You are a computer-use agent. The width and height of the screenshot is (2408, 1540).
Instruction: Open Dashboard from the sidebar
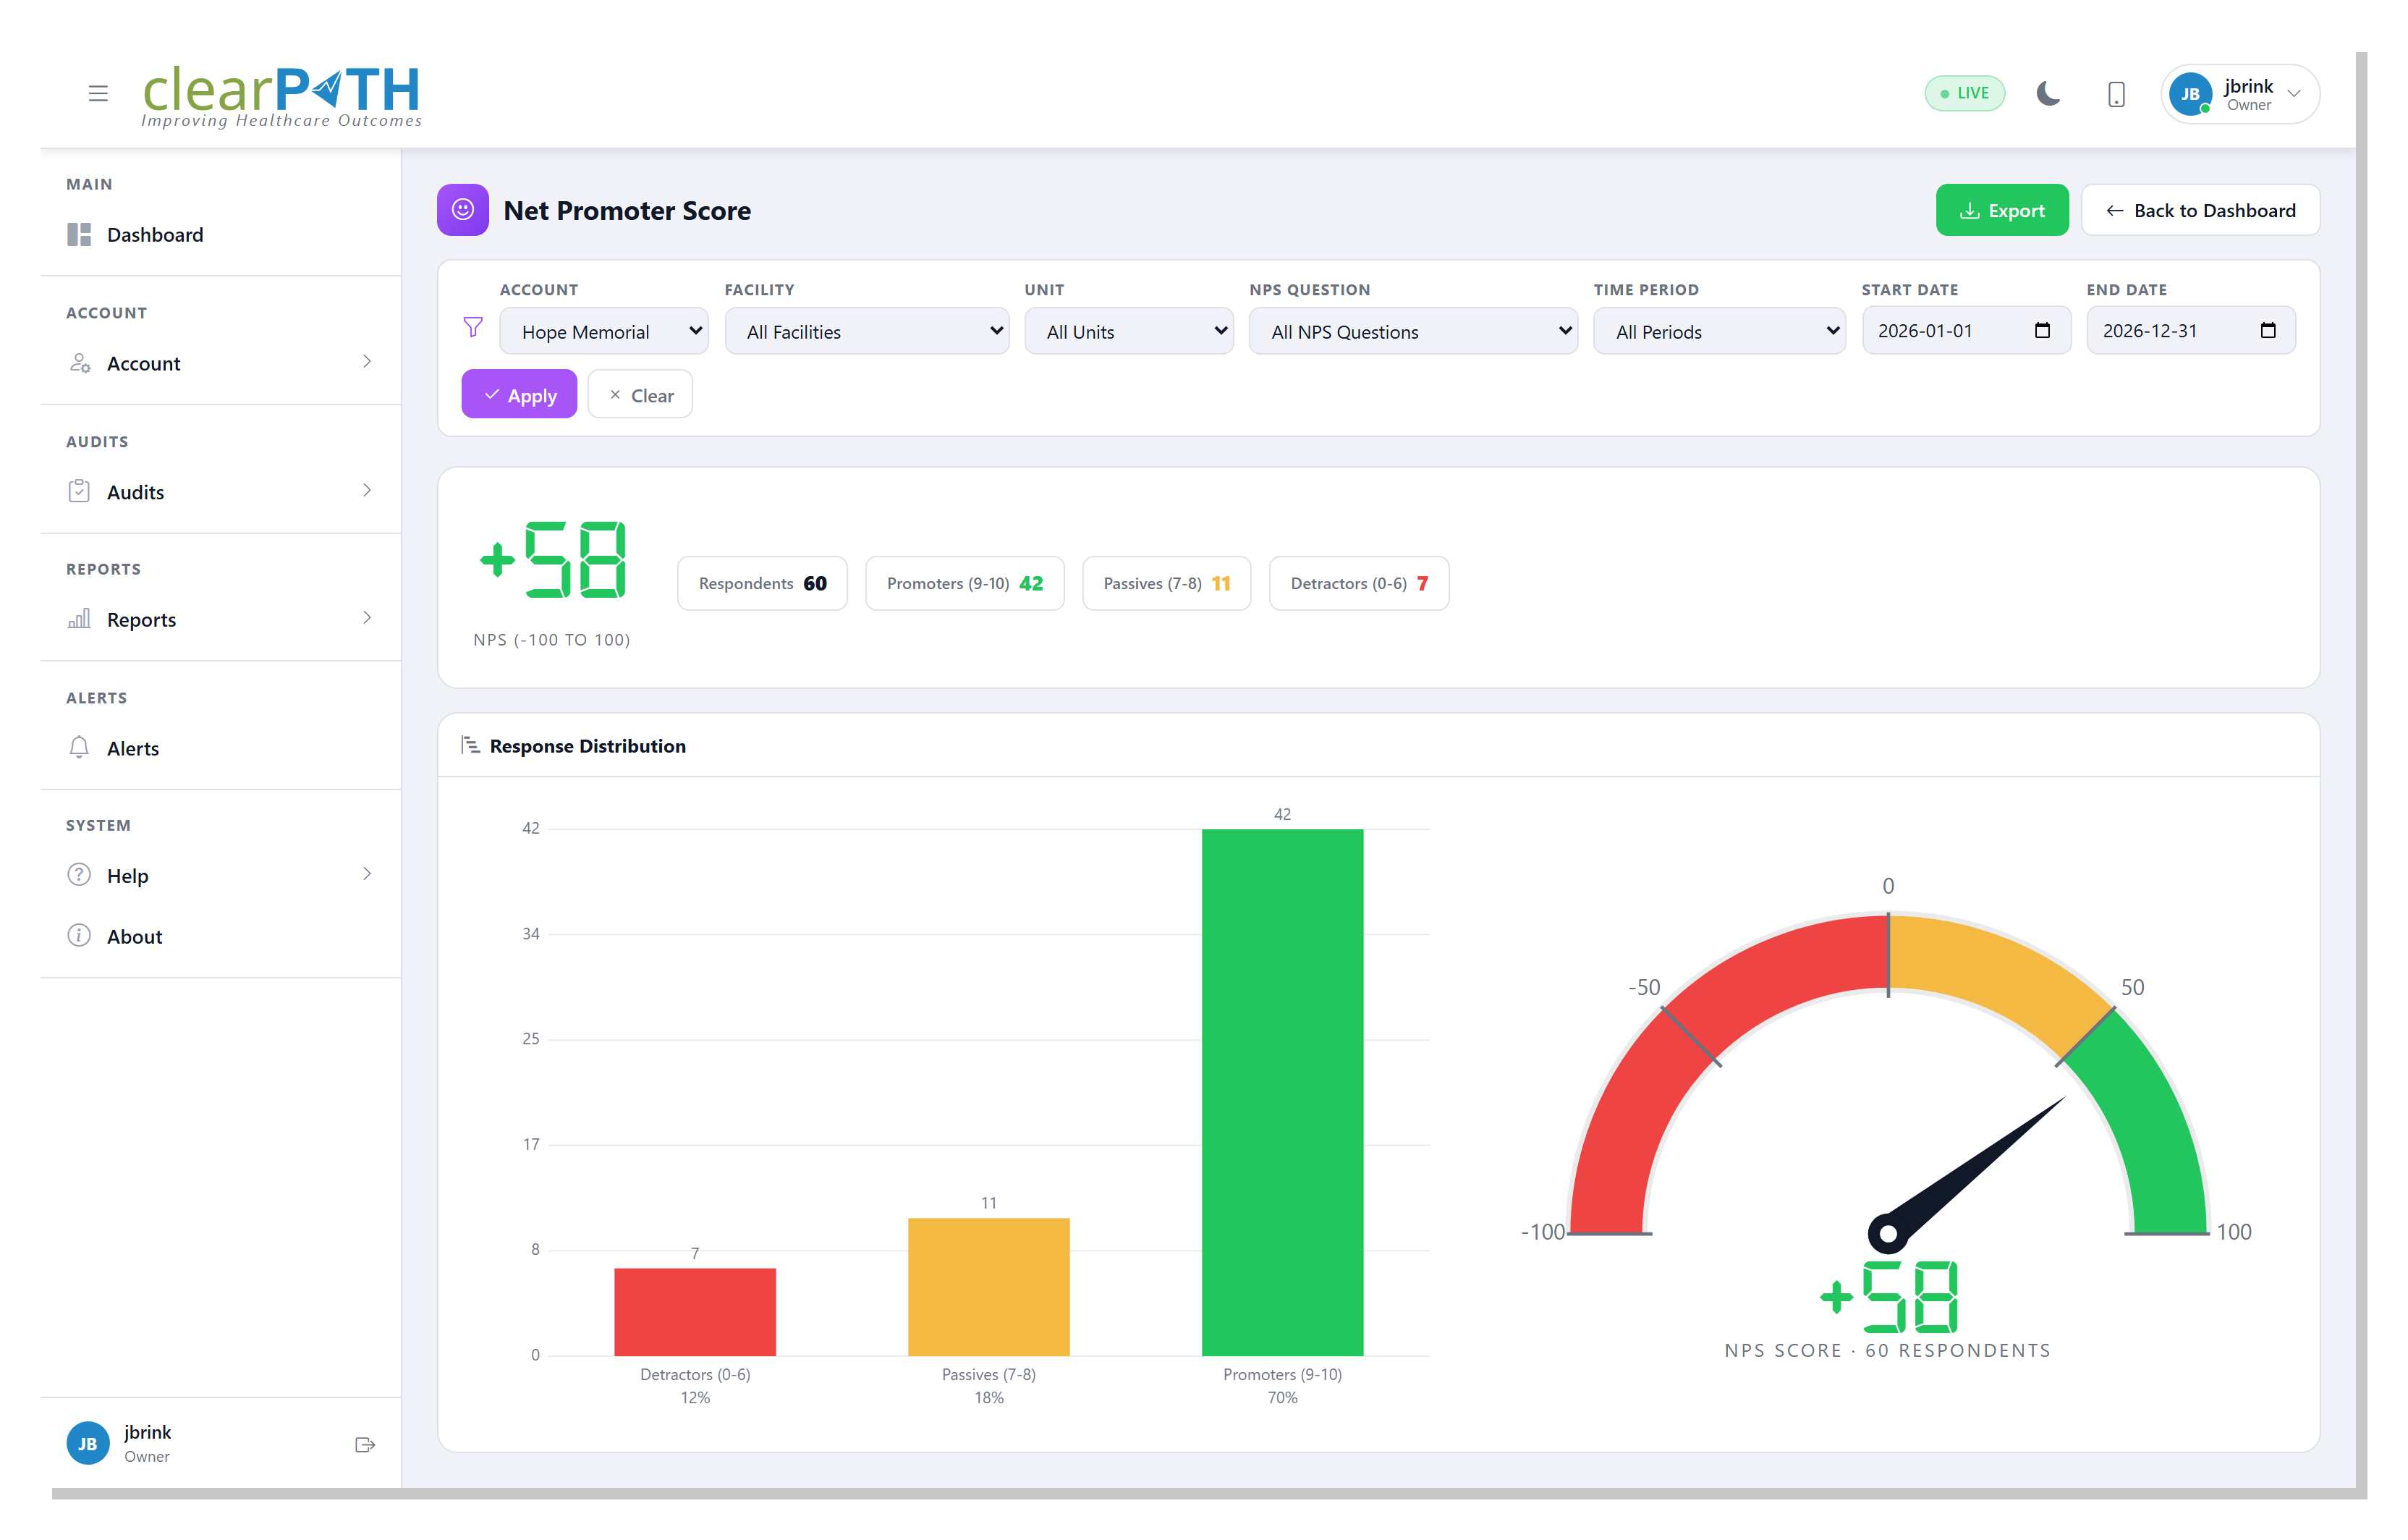(220, 234)
